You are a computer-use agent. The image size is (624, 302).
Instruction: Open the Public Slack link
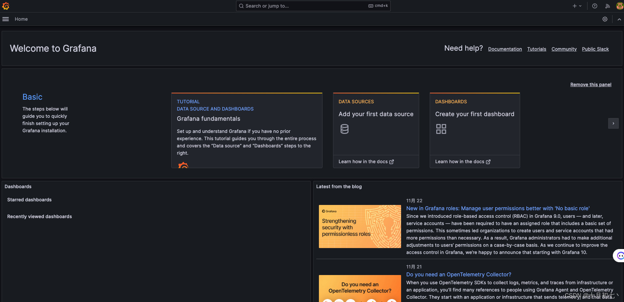pos(595,49)
